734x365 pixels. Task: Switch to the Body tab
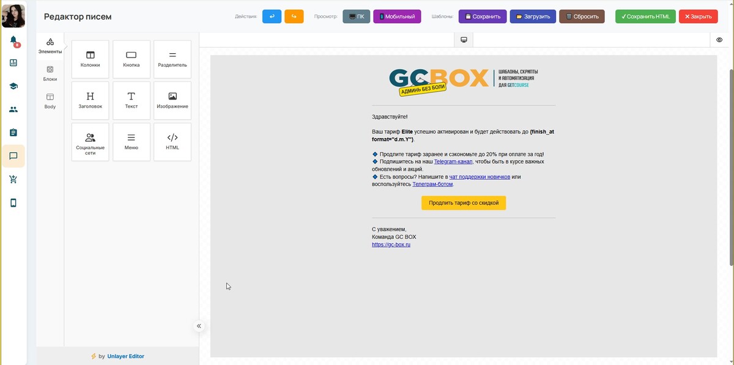(50, 101)
